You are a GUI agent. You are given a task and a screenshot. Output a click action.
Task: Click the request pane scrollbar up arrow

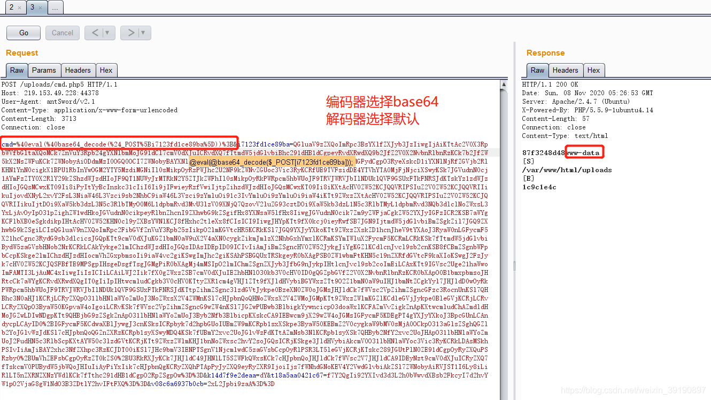[x=504, y=84]
